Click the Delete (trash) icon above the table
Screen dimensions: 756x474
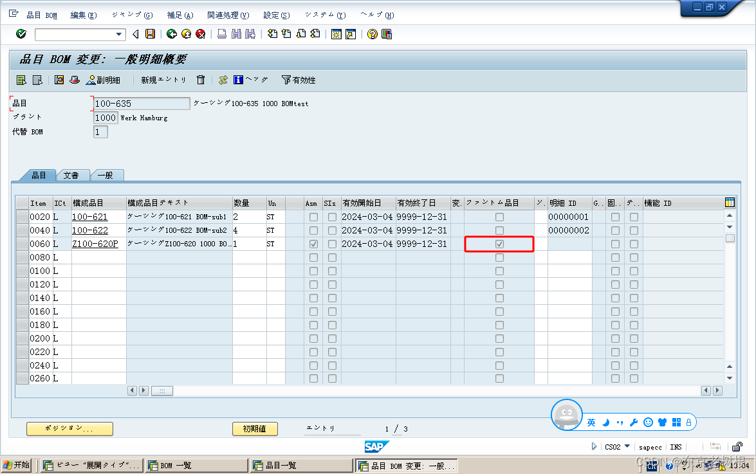pos(200,80)
